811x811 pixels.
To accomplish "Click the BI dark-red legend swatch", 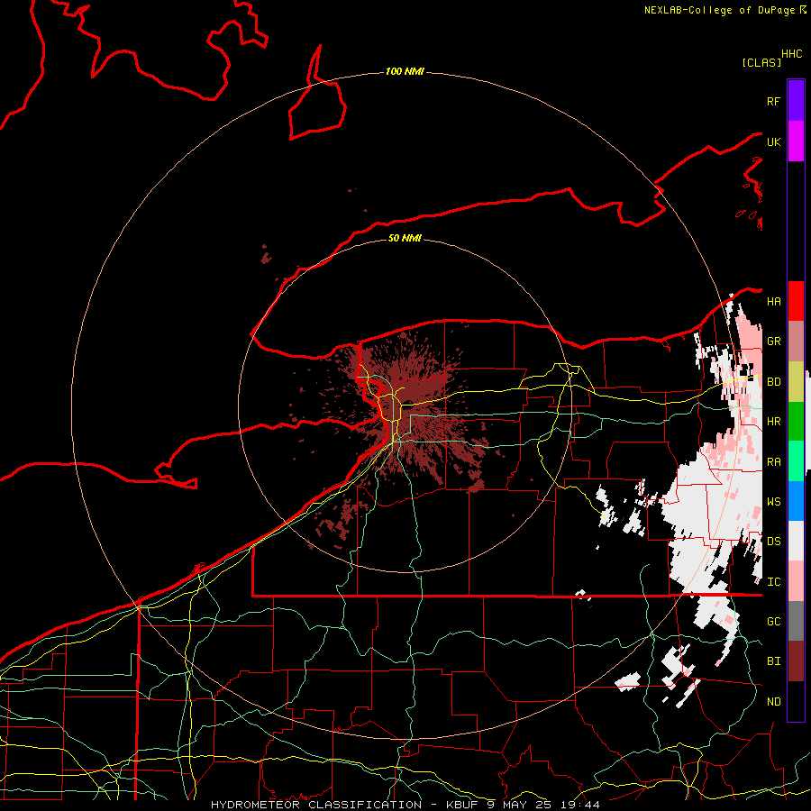I will (796, 661).
